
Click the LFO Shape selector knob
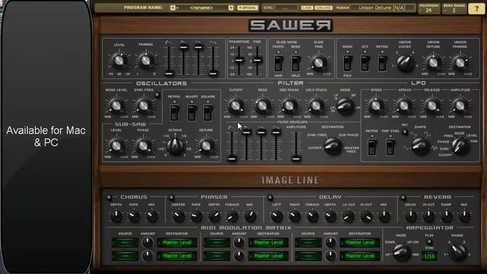pyautogui.click(x=420, y=146)
